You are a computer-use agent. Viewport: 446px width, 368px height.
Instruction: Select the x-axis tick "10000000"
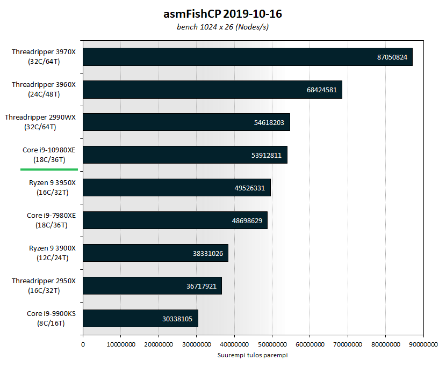tap(120, 344)
